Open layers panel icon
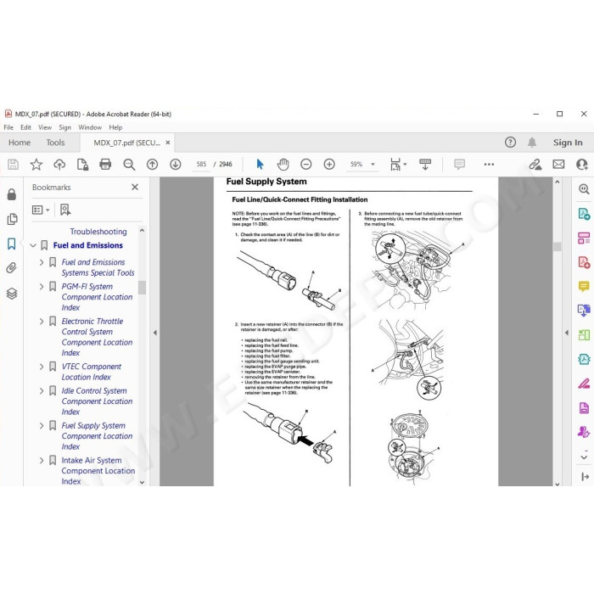The width and height of the screenshot is (594, 594). point(12,294)
